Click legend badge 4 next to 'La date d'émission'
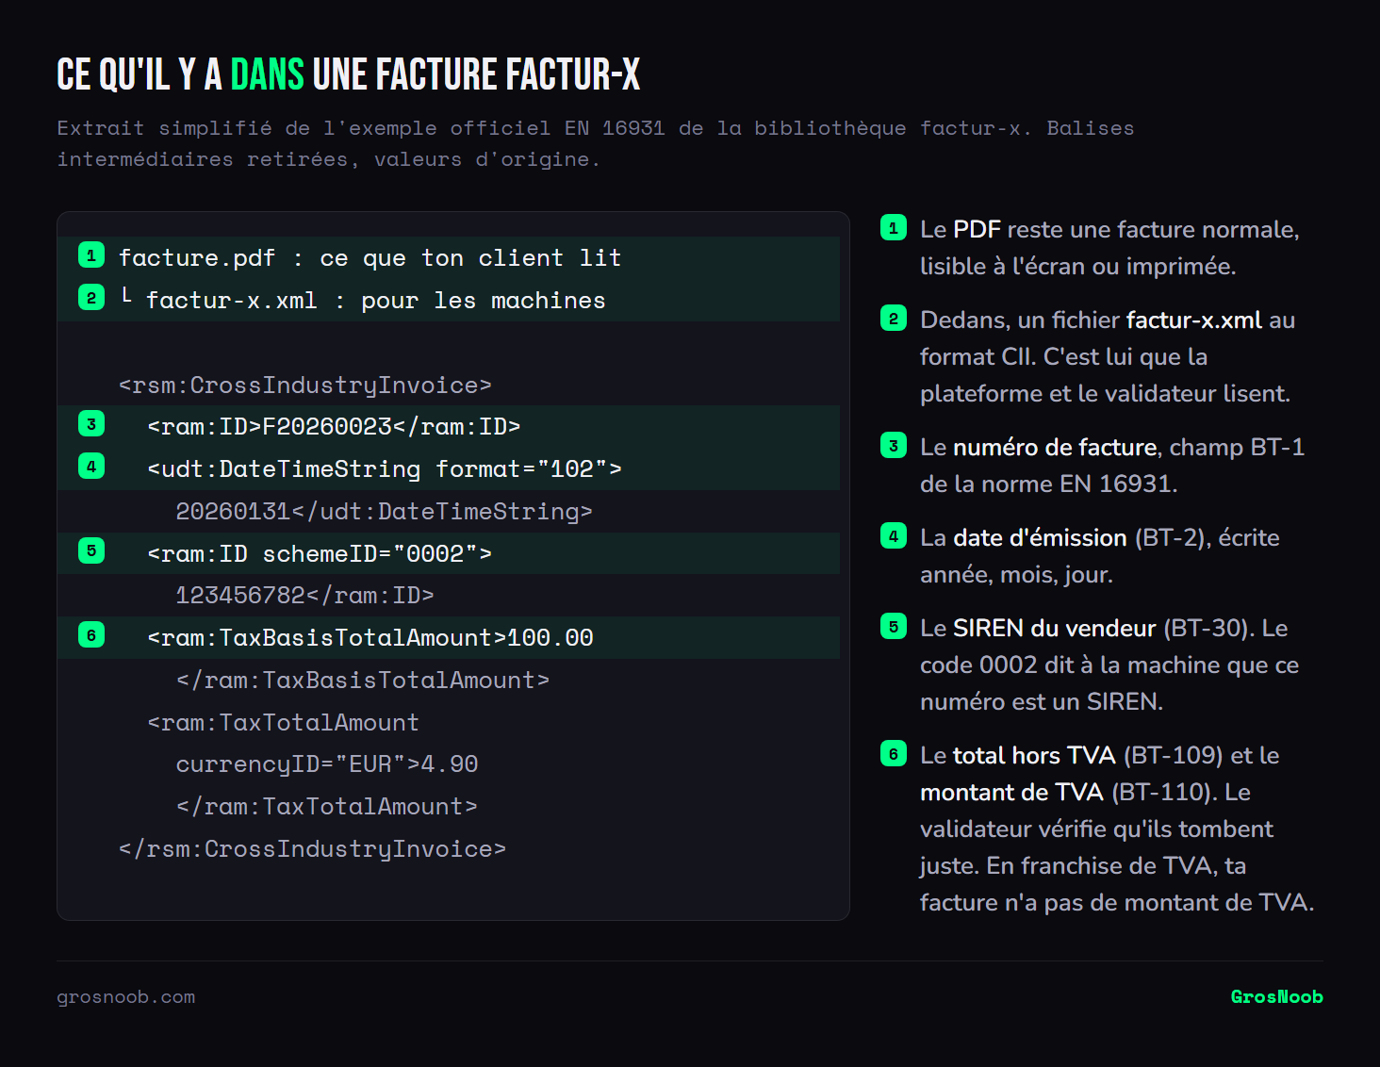The height and width of the screenshot is (1067, 1380). tap(894, 535)
